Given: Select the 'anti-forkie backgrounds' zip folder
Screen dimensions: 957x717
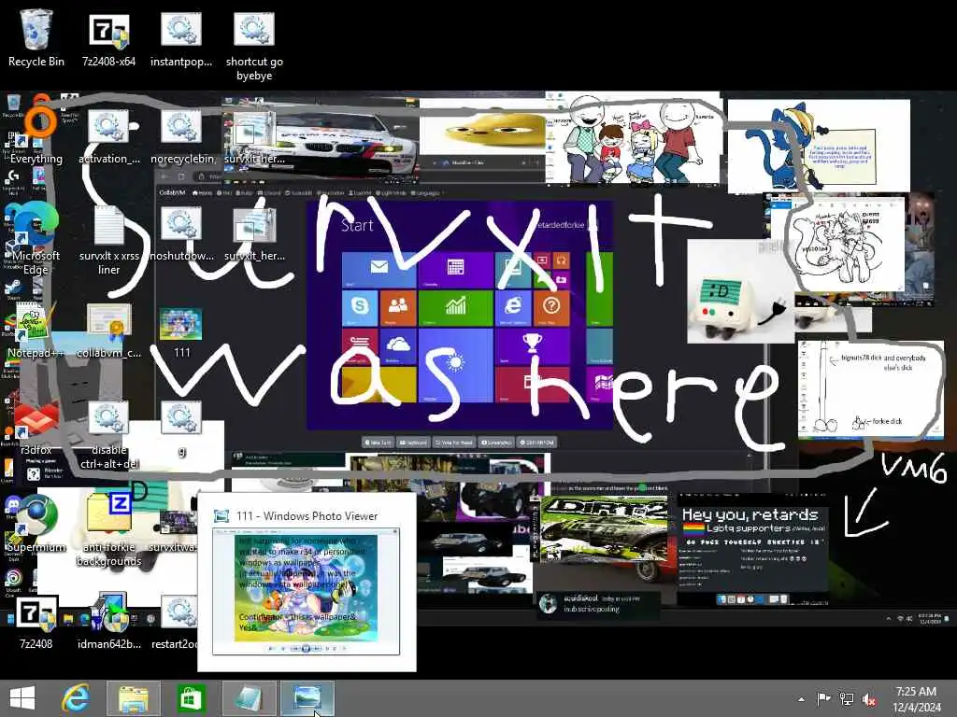Looking at the screenshot, I should [x=108, y=529].
